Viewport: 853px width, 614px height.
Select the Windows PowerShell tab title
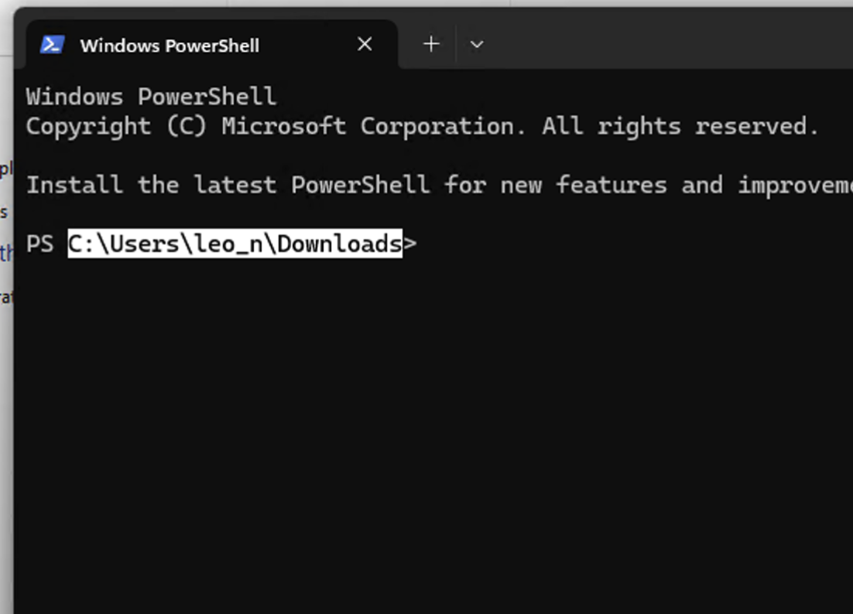tap(170, 46)
